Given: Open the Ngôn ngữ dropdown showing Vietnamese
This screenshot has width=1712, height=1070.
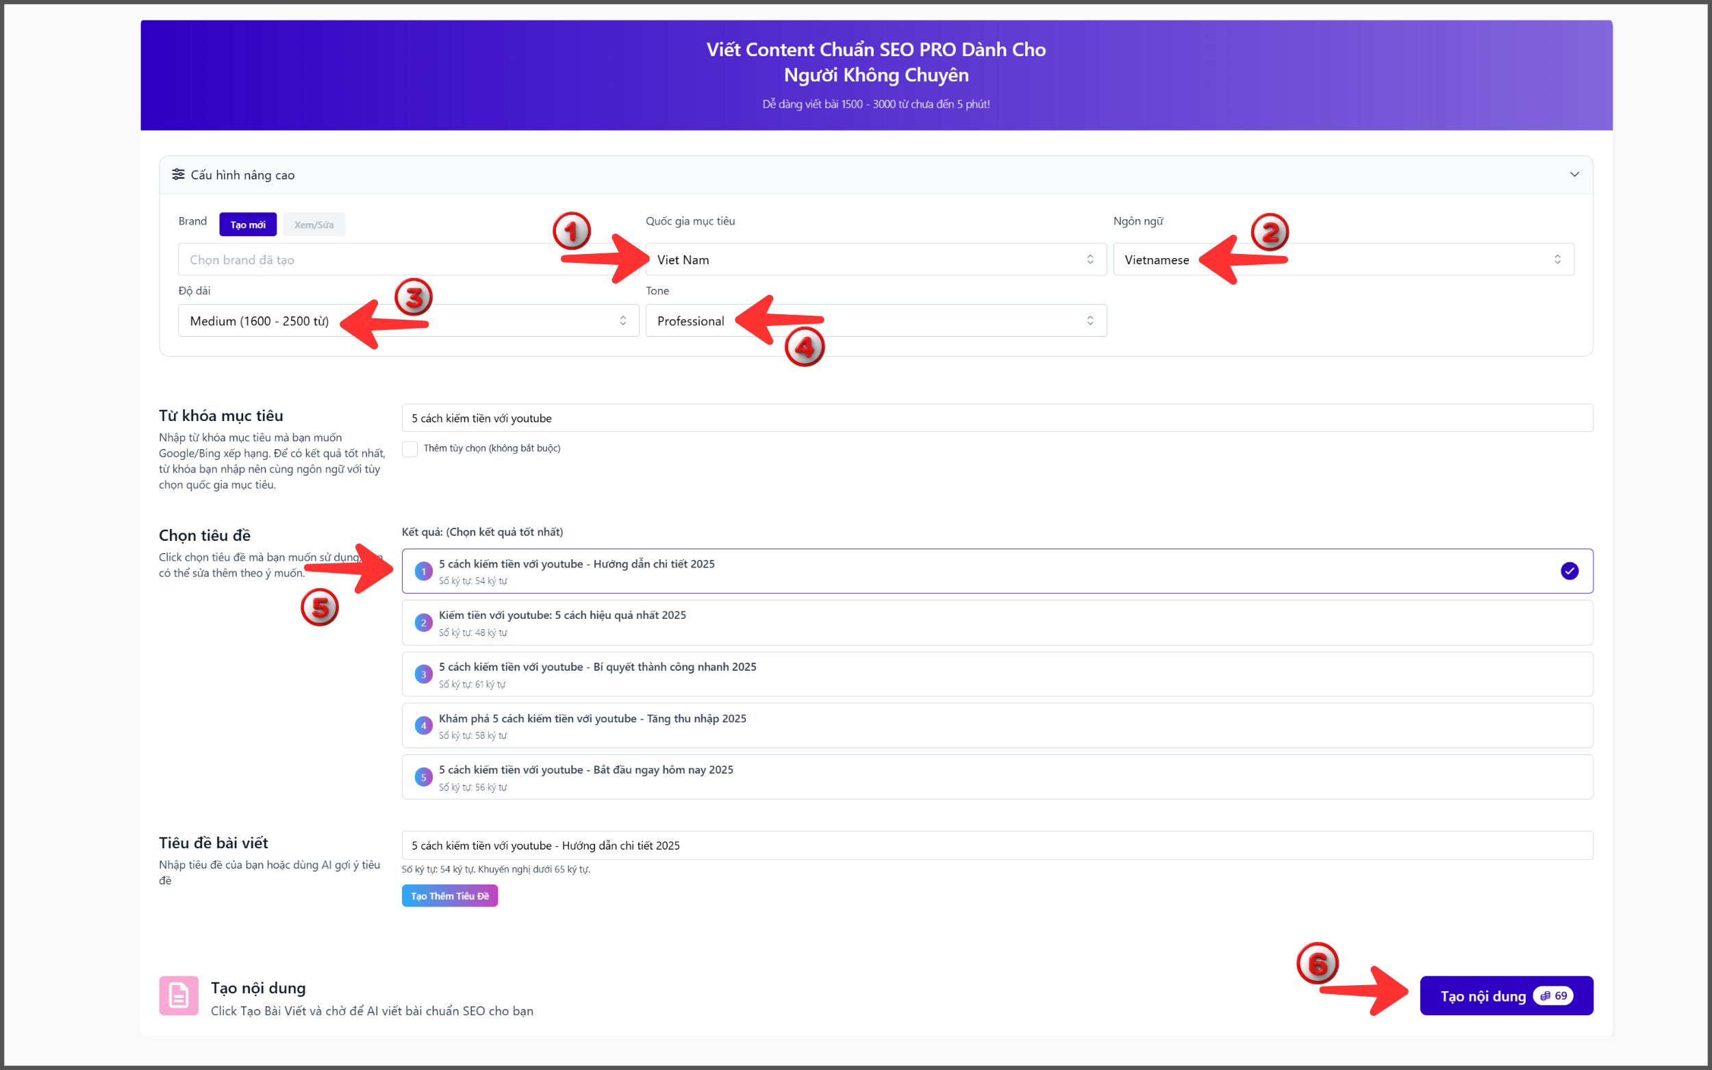Looking at the screenshot, I should point(1344,259).
